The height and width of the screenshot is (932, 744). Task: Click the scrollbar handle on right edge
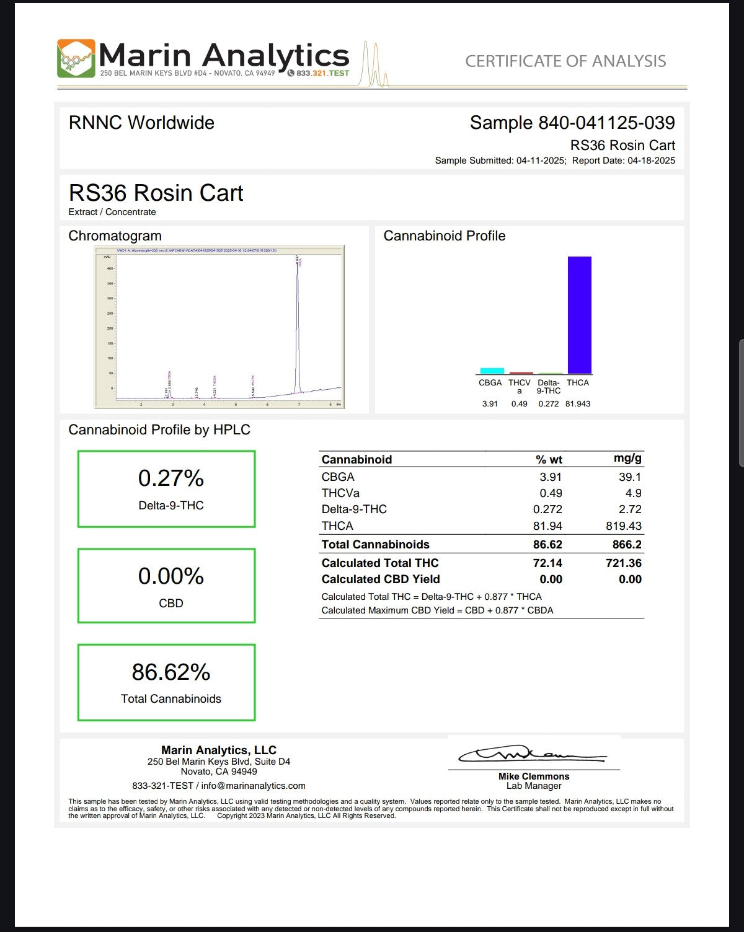tap(741, 403)
